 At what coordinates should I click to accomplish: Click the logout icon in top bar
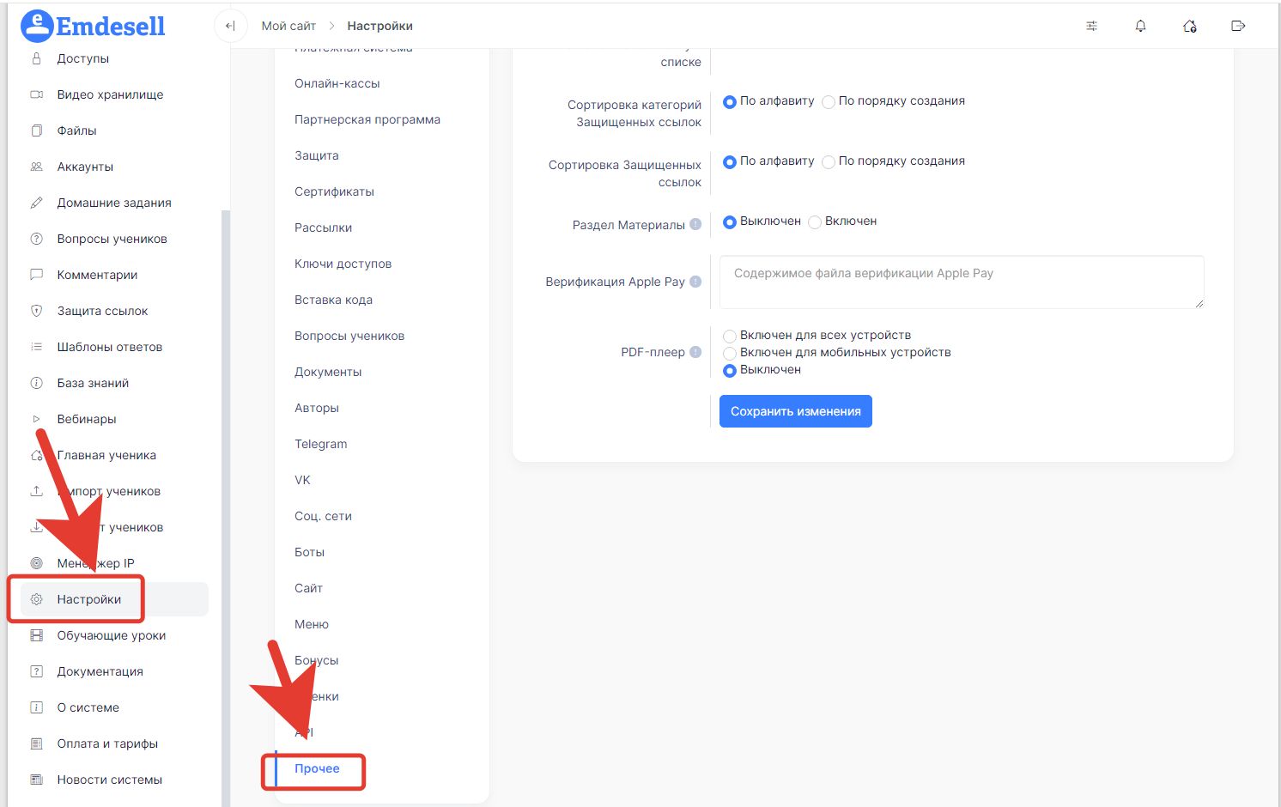pyautogui.click(x=1238, y=26)
